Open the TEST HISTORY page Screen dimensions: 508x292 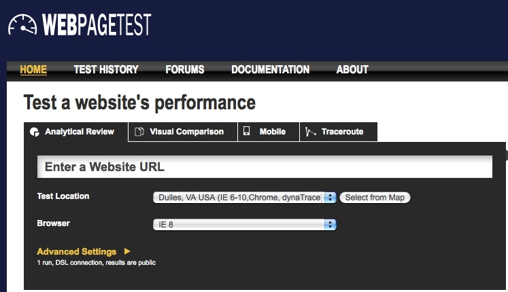tap(106, 69)
